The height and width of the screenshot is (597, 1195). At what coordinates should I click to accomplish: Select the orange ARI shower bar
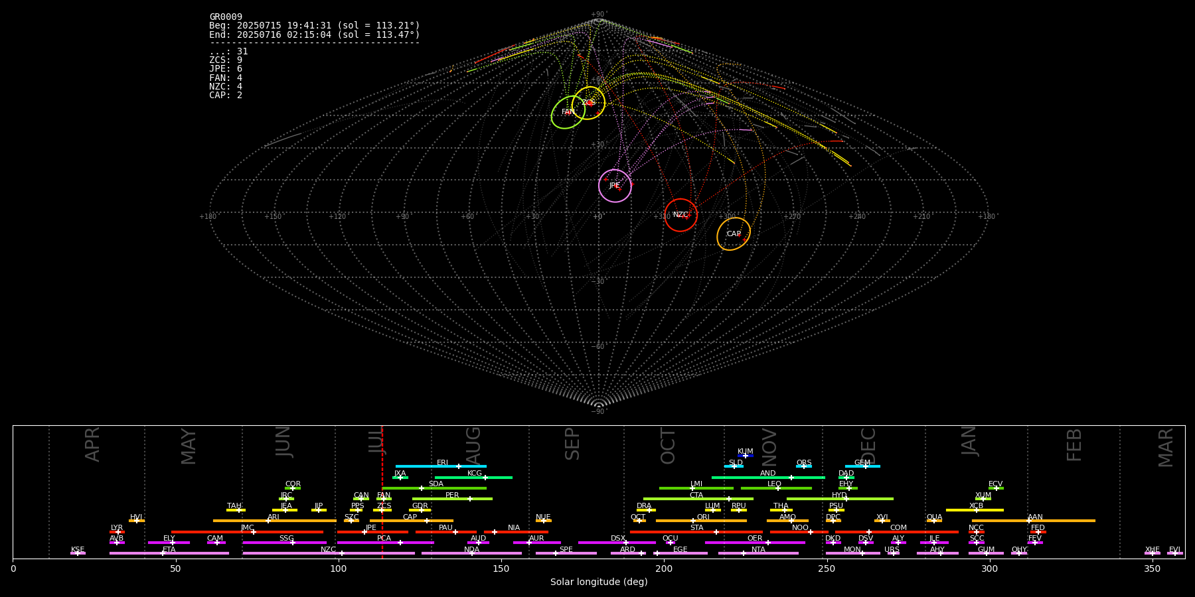pos(275,521)
